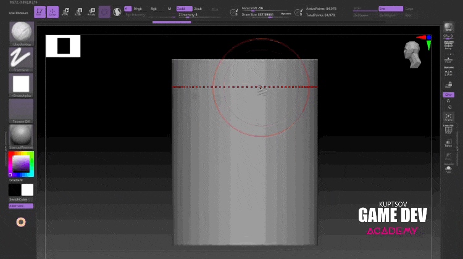
Task: Click the BPR render icon
Action: coord(448,27)
